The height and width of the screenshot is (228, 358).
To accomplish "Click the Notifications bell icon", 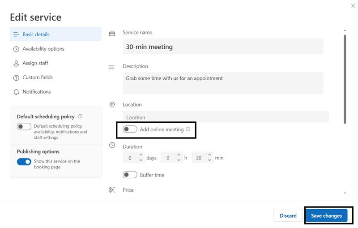I will 16,92.
